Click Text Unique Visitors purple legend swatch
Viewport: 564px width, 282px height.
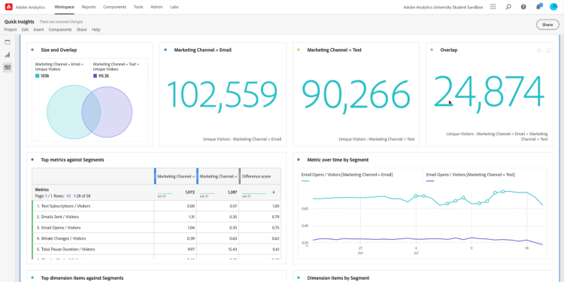(x=95, y=76)
